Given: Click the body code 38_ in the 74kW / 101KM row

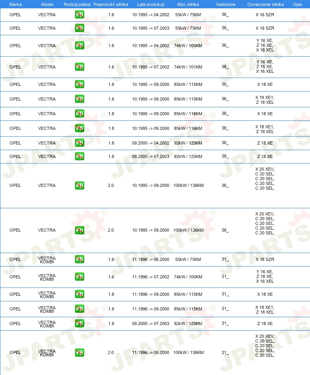Looking at the screenshot, I should (x=225, y=67).
